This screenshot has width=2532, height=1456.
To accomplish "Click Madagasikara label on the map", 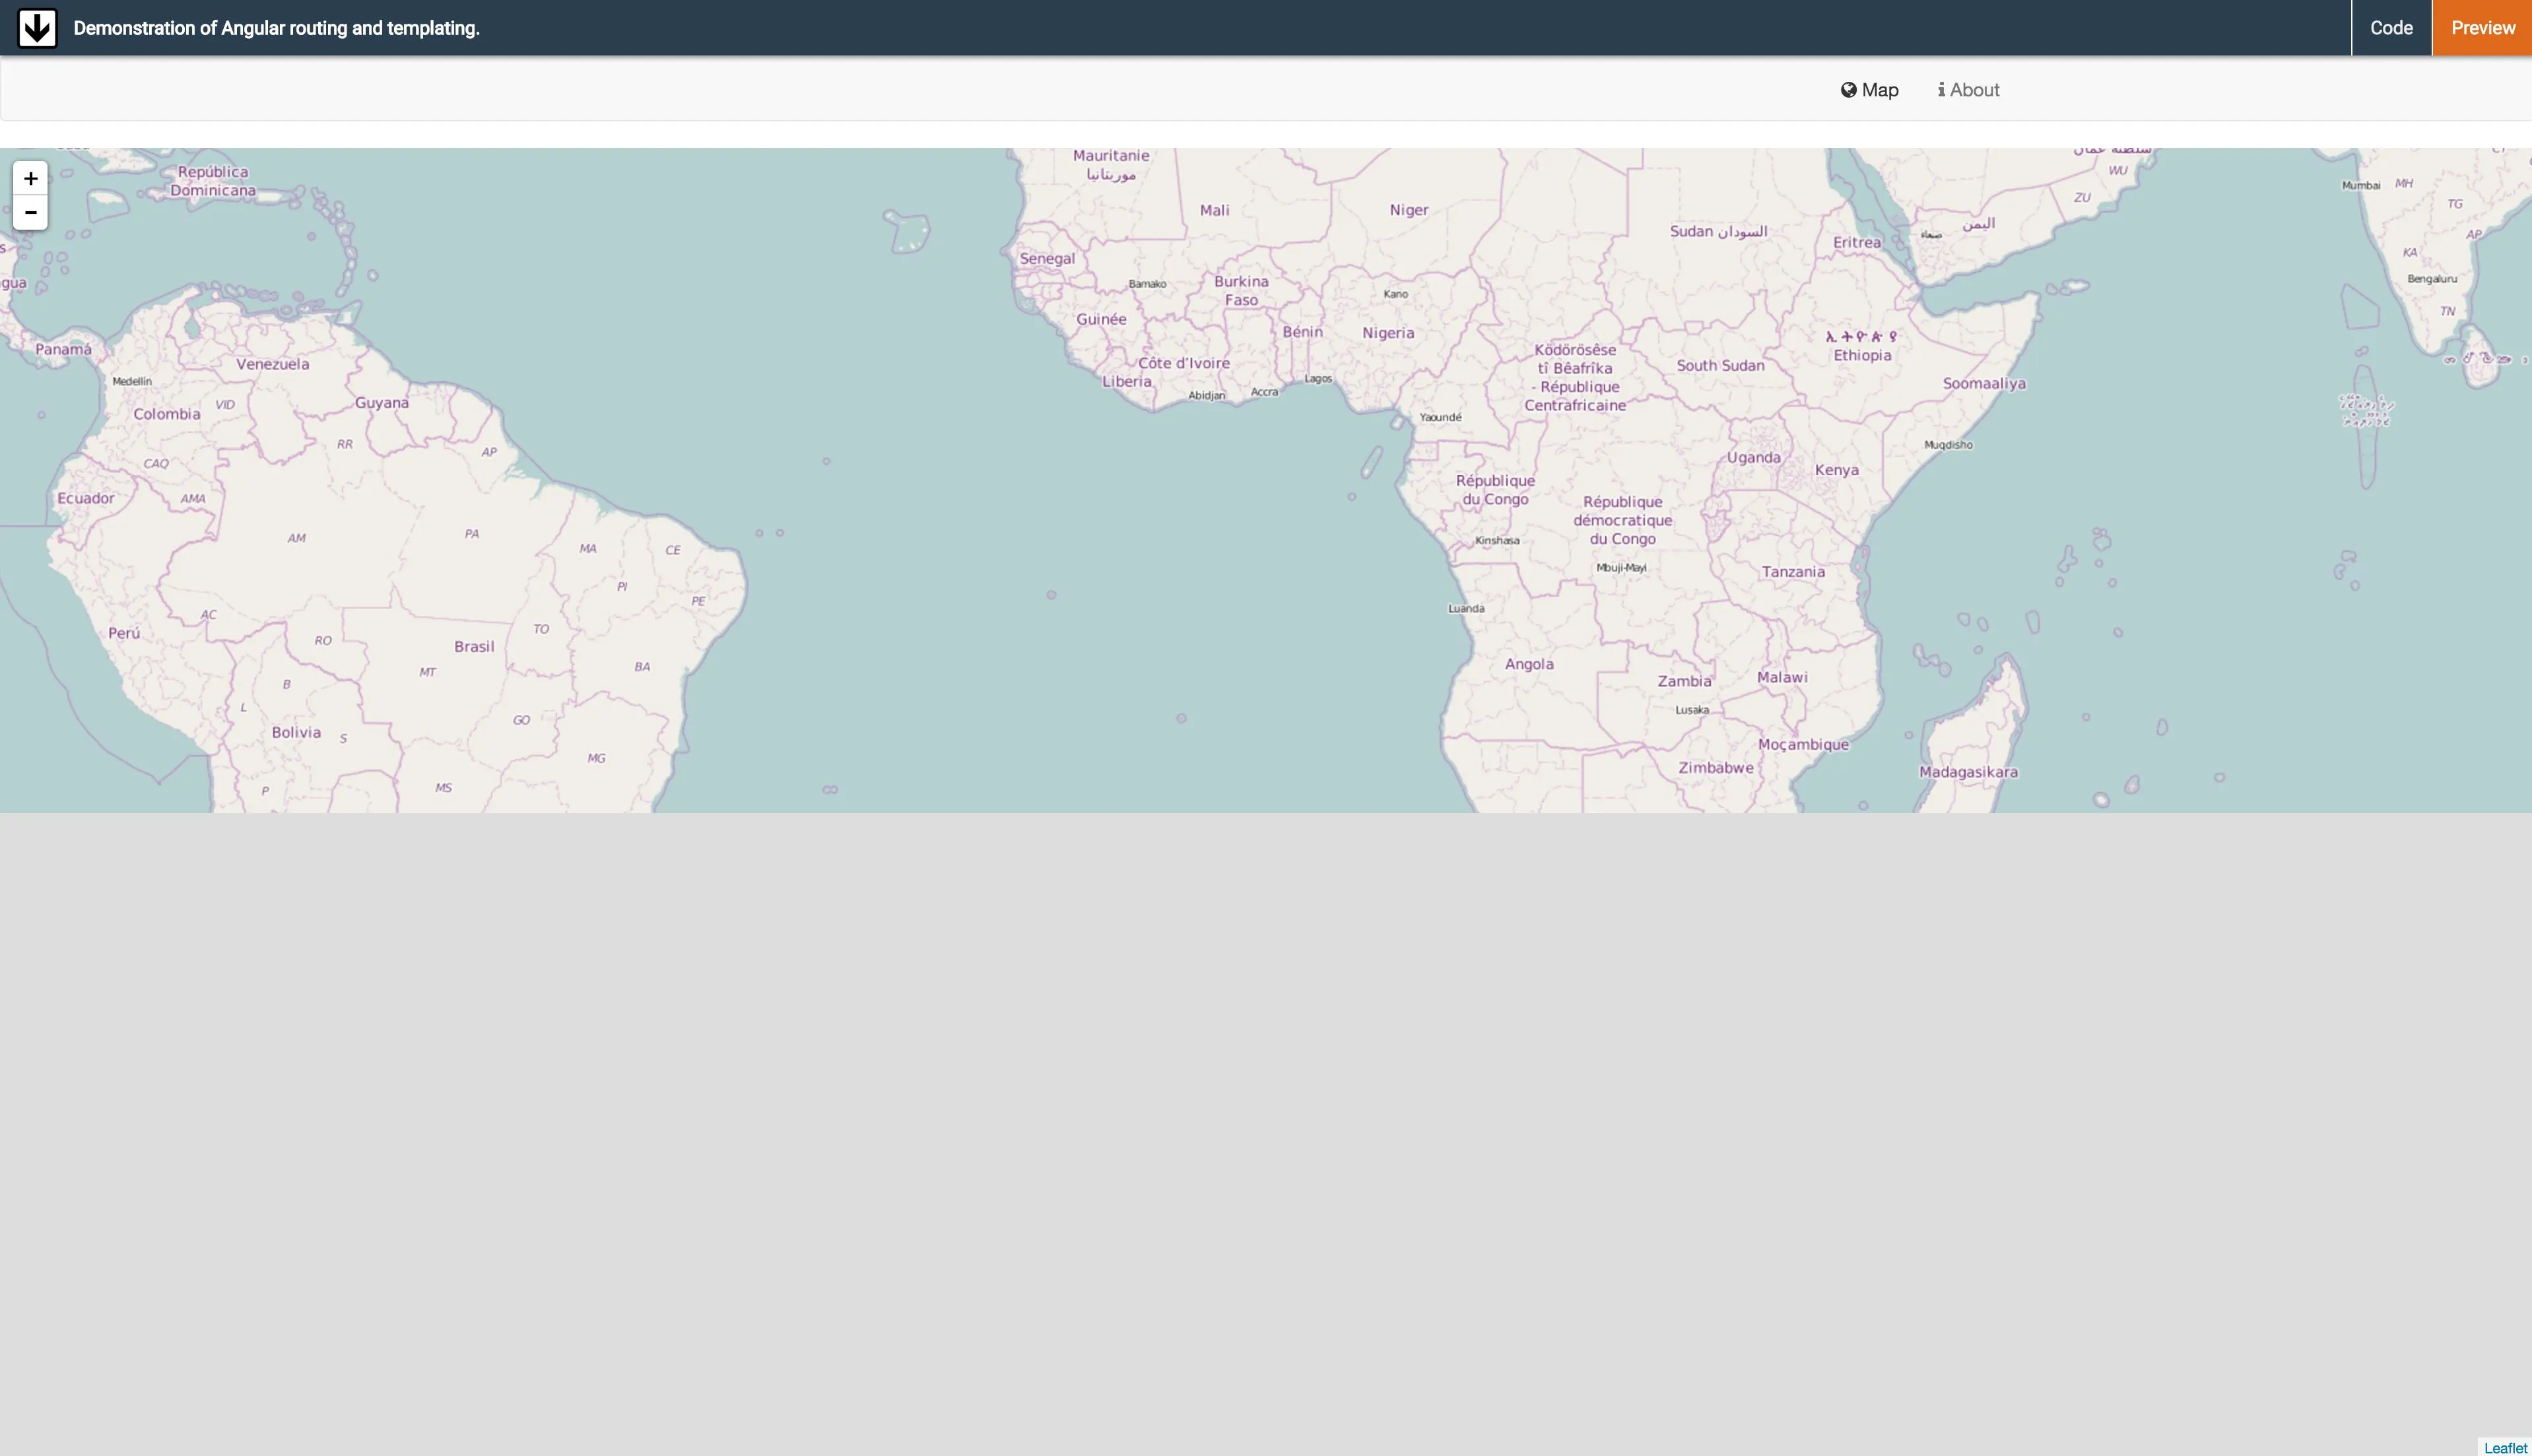I will [1968, 772].
